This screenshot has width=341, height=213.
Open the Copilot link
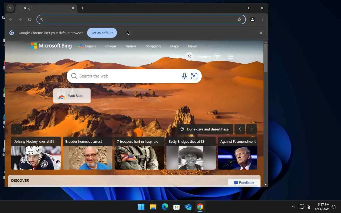tap(87, 46)
